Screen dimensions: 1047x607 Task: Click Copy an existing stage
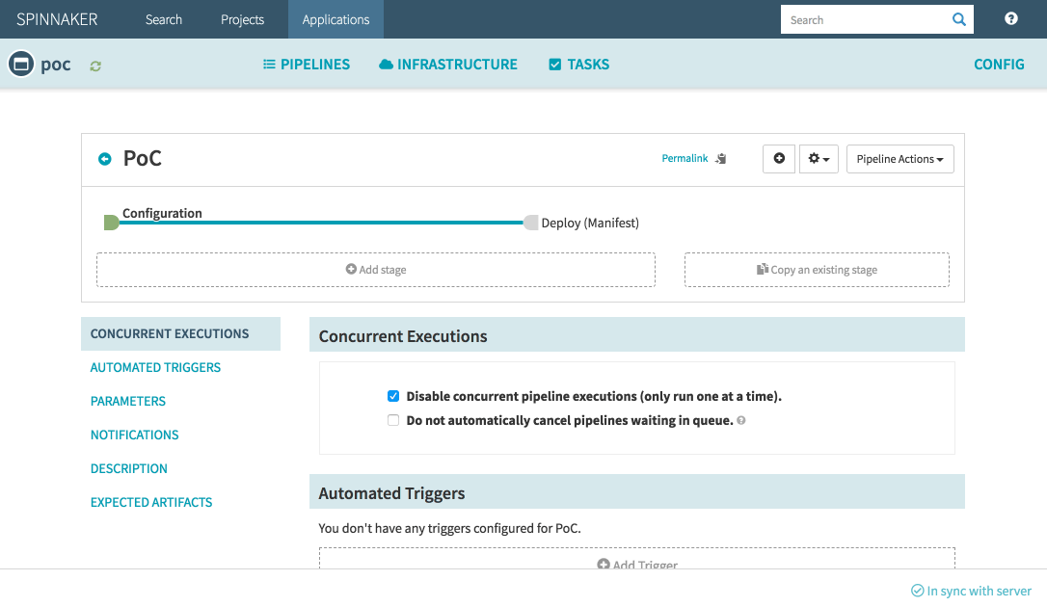[817, 270]
